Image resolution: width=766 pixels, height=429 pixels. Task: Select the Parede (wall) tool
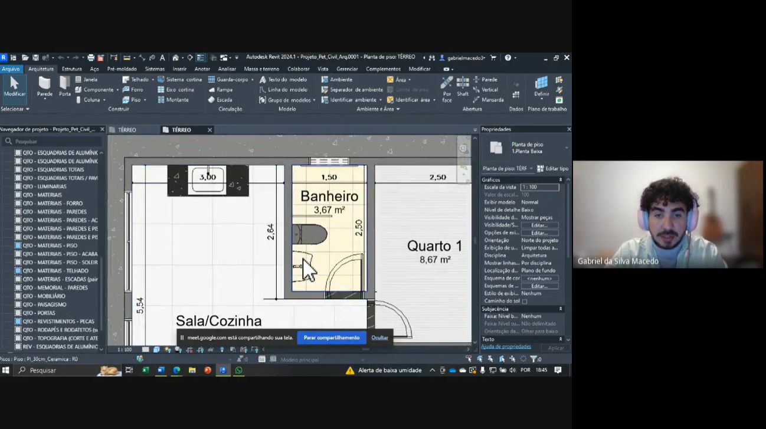[45, 86]
